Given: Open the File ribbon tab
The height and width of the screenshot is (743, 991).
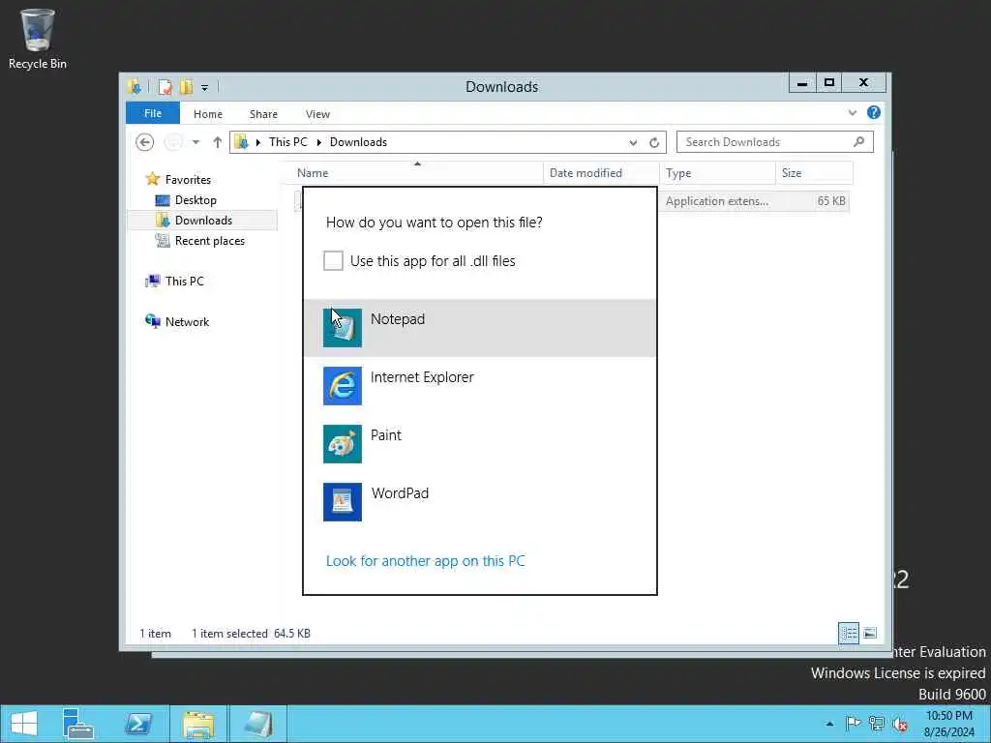Looking at the screenshot, I should (x=153, y=113).
